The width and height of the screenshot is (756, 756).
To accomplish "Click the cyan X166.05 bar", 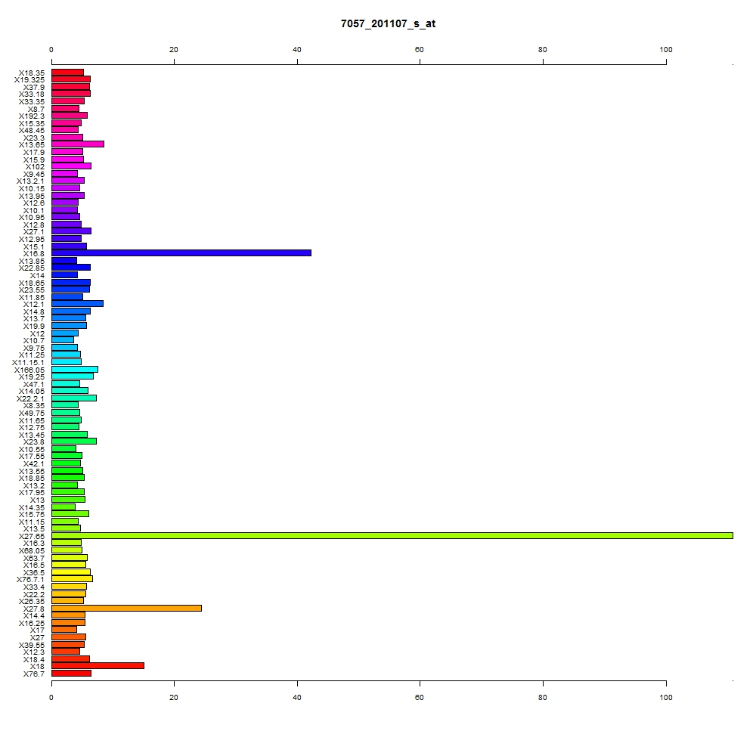I will pos(75,370).
